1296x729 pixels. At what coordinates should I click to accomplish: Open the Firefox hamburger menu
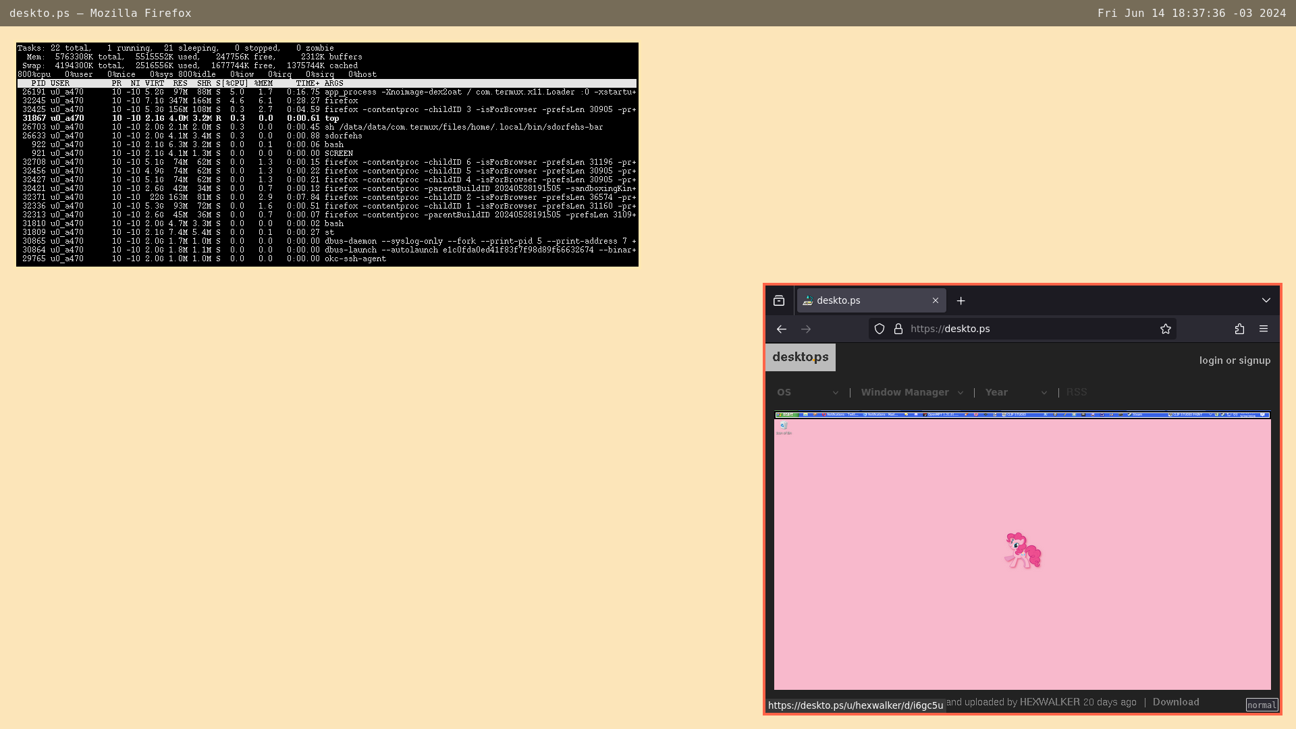(1264, 329)
